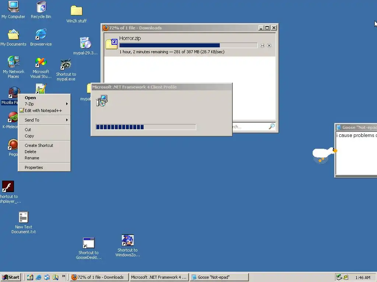The width and height of the screenshot is (377, 282).
Task: Click the first quick launch notepad icon
Action: 30,277
